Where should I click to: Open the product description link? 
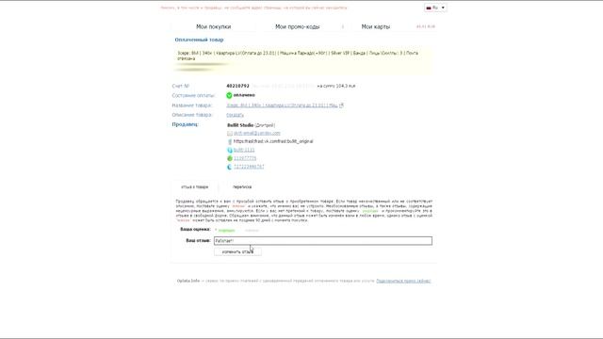click(235, 115)
